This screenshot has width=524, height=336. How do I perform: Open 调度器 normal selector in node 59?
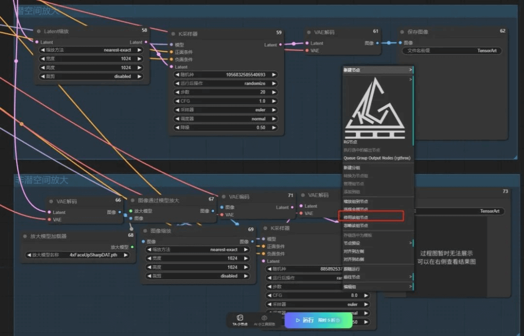click(x=225, y=118)
